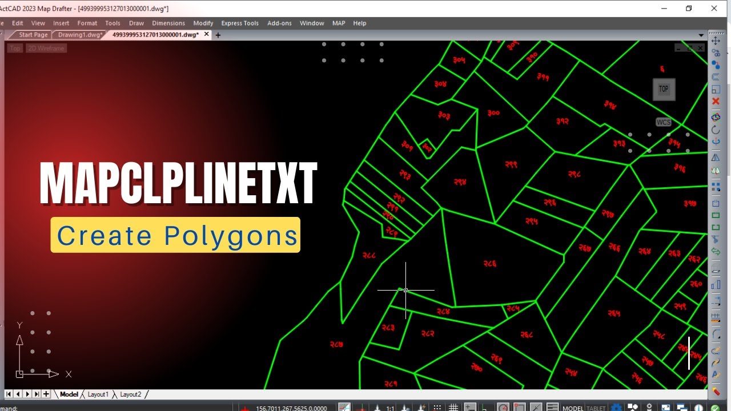Click the Edit Polyline icon
The width and height of the screenshot is (731, 411).
[716, 349]
